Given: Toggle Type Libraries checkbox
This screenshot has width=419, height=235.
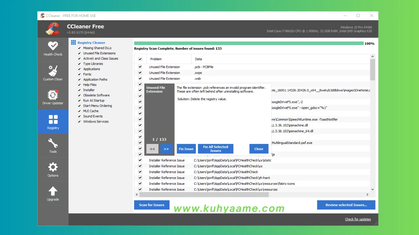Looking at the screenshot, I should [x=79, y=64].
